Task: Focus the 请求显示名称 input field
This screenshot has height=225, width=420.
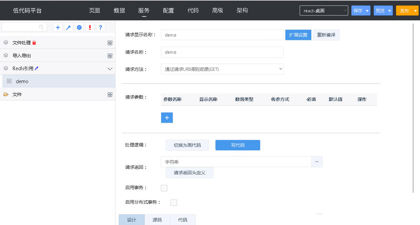Action: (222, 35)
